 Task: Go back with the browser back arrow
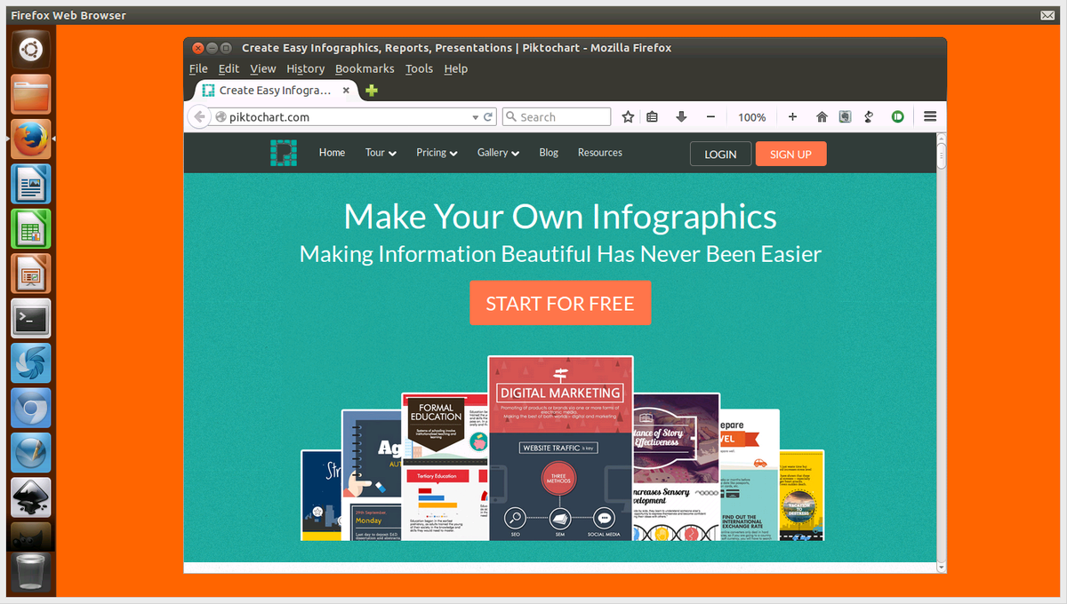pos(199,116)
